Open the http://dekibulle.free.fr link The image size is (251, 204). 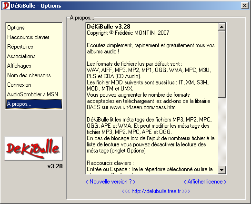[156, 191]
